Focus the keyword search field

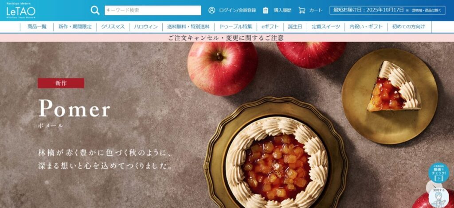[153, 11]
